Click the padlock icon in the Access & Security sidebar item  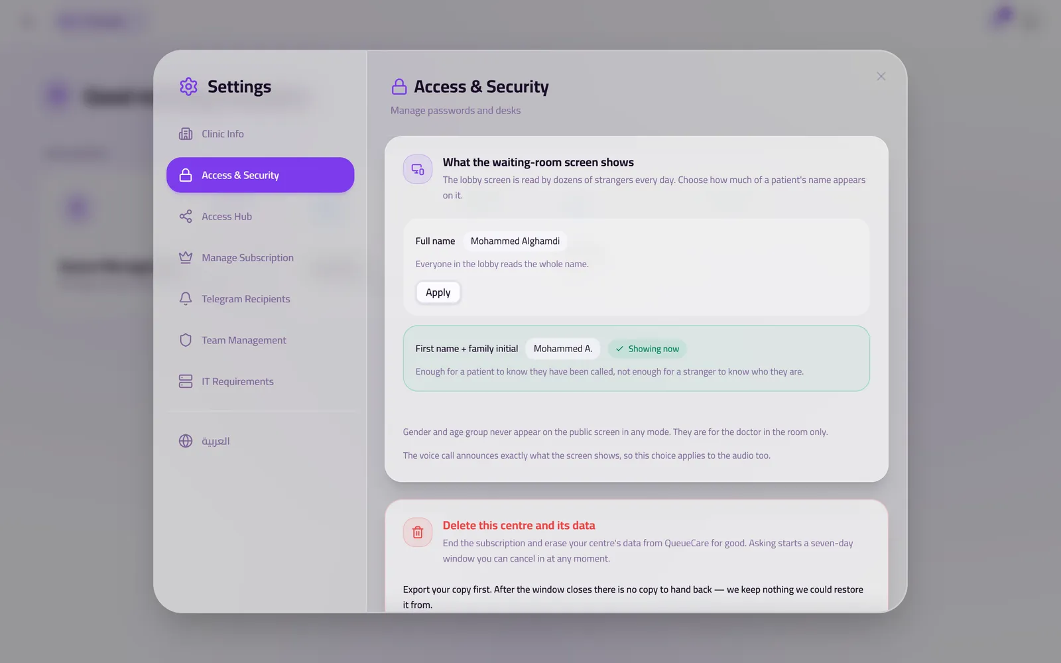pyautogui.click(x=186, y=175)
